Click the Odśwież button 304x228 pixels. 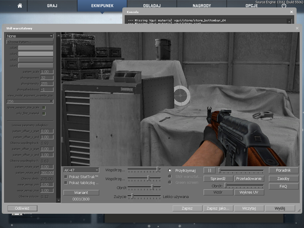click(x=23, y=208)
